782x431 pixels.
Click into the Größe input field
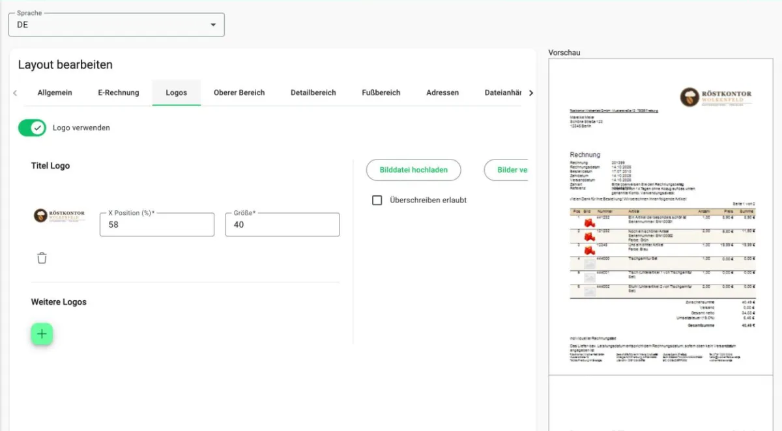click(282, 224)
